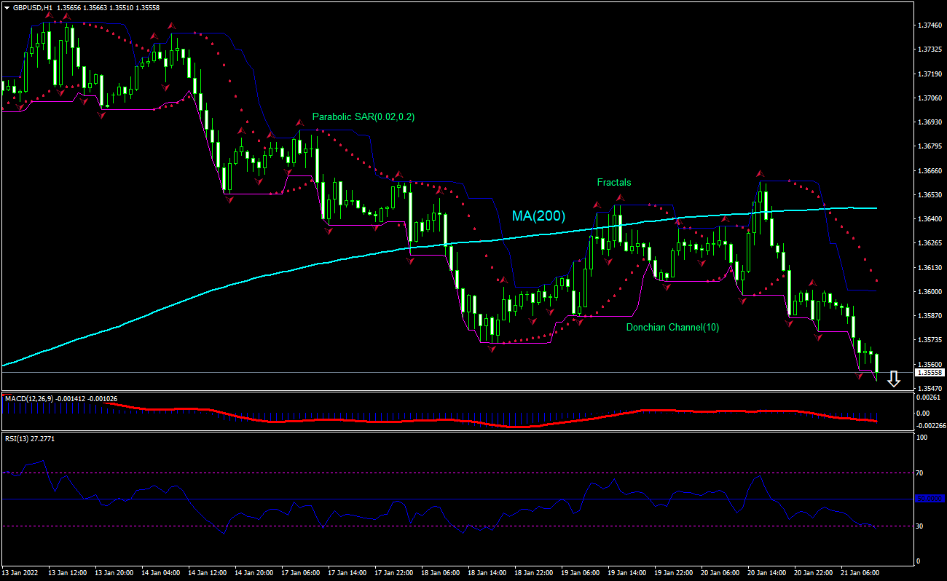Click the dashed 30 level line in RSI panel
The width and height of the screenshot is (947, 581).
(437, 524)
